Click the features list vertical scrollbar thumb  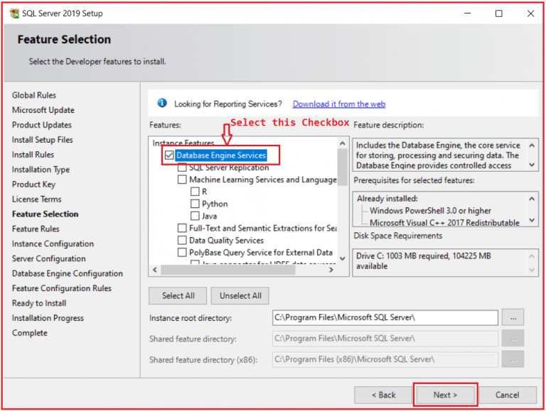pos(342,167)
